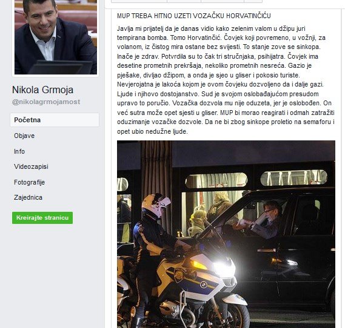Open the Objave section
345x328 pixels.
[x=24, y=136]
